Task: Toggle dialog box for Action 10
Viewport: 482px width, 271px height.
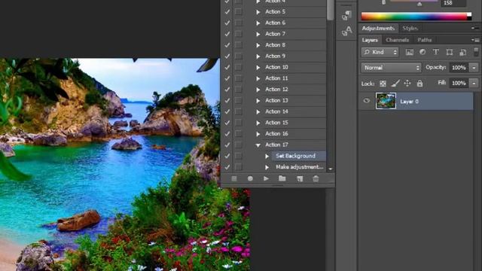Action: tap(238, 67)
